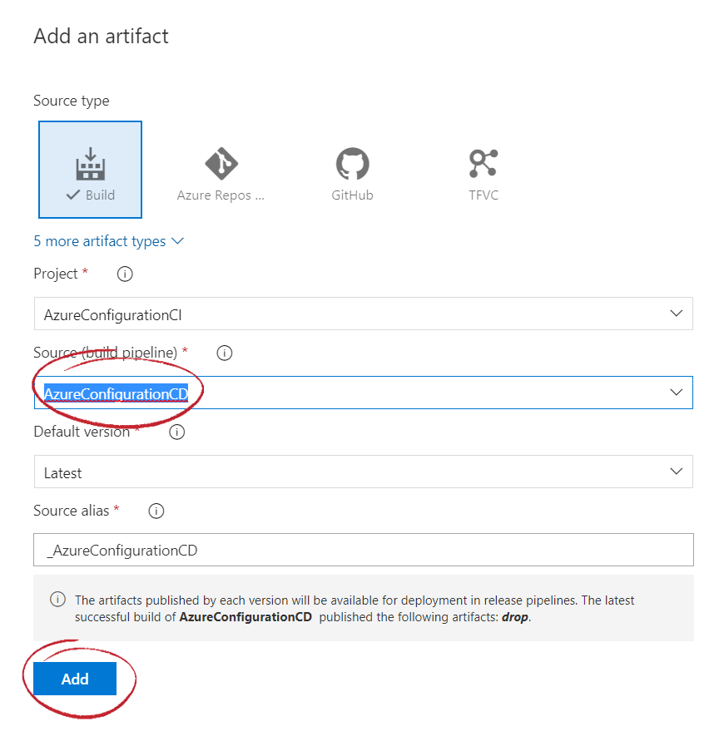
Task: Show info for Default version field
Action: click(x=176, y=432)
